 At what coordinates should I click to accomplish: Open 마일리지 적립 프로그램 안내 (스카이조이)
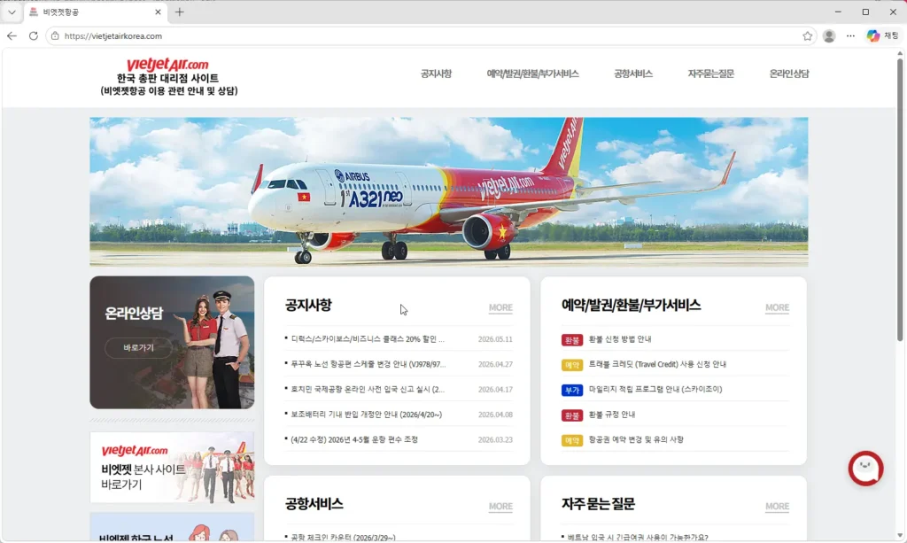point(655,389)
